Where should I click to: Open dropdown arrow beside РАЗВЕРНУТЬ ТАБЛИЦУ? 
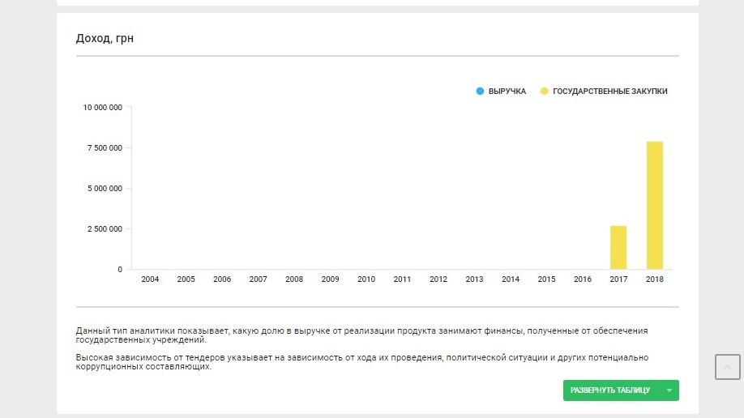(x=669, y=390)
